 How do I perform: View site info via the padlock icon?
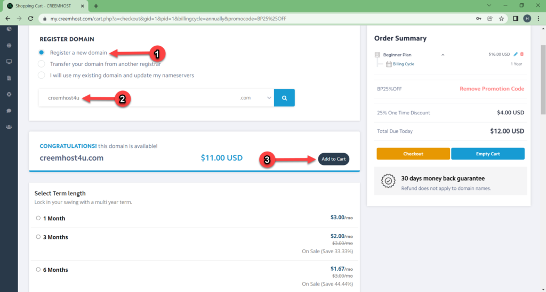[x=45, y=19]
